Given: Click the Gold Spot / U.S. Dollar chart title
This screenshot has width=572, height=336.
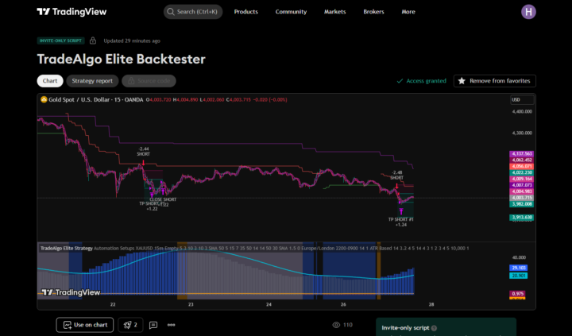Looking at the screenshot, I should pyautogui.click(x=95, y=99).
